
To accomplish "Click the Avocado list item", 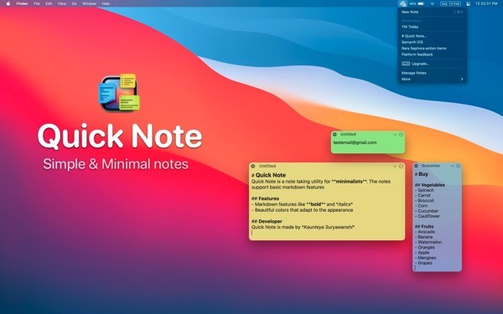I will [x=425, y=232].
